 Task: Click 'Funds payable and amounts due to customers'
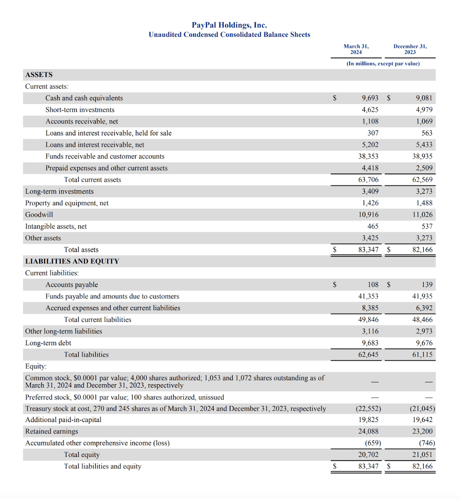112,296
